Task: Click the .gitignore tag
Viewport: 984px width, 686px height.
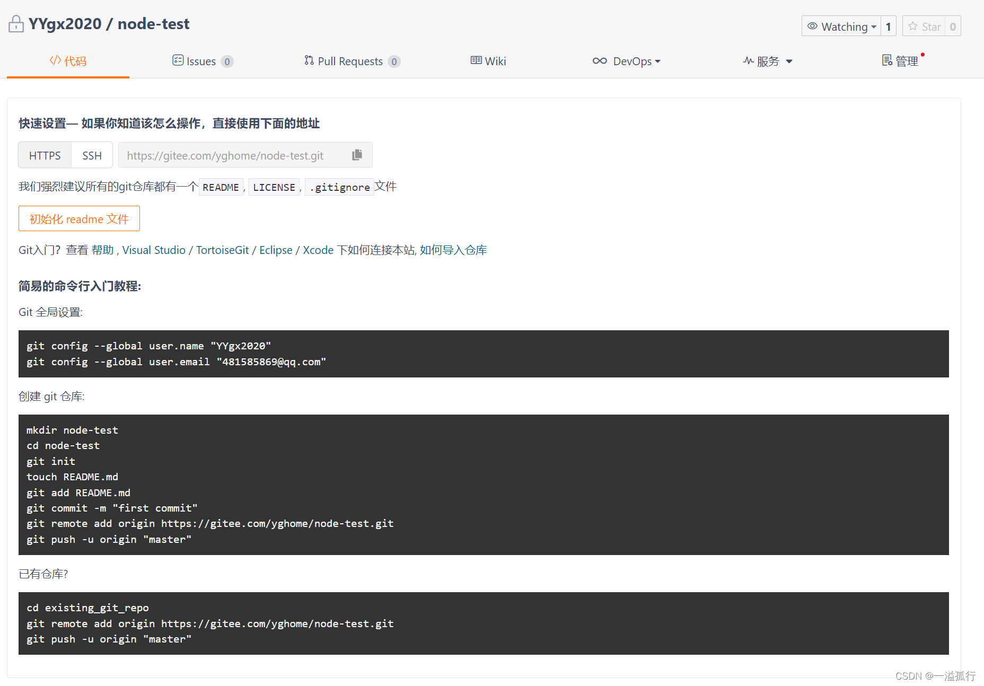Action: [x=339, y=187]
